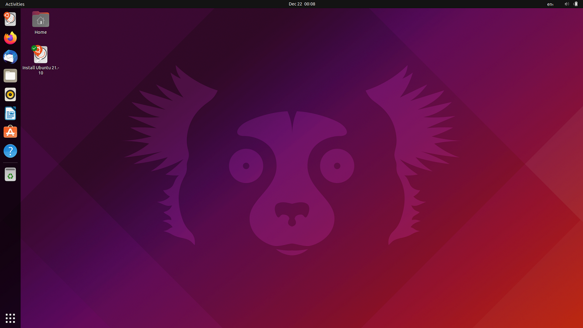Click the Home label under folder icon
Screen dimensions: 583x328
click(41, 32)
